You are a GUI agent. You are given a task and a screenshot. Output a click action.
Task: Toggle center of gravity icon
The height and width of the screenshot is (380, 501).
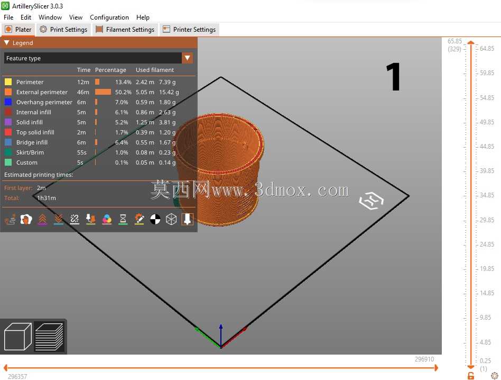tap(155, 219)
